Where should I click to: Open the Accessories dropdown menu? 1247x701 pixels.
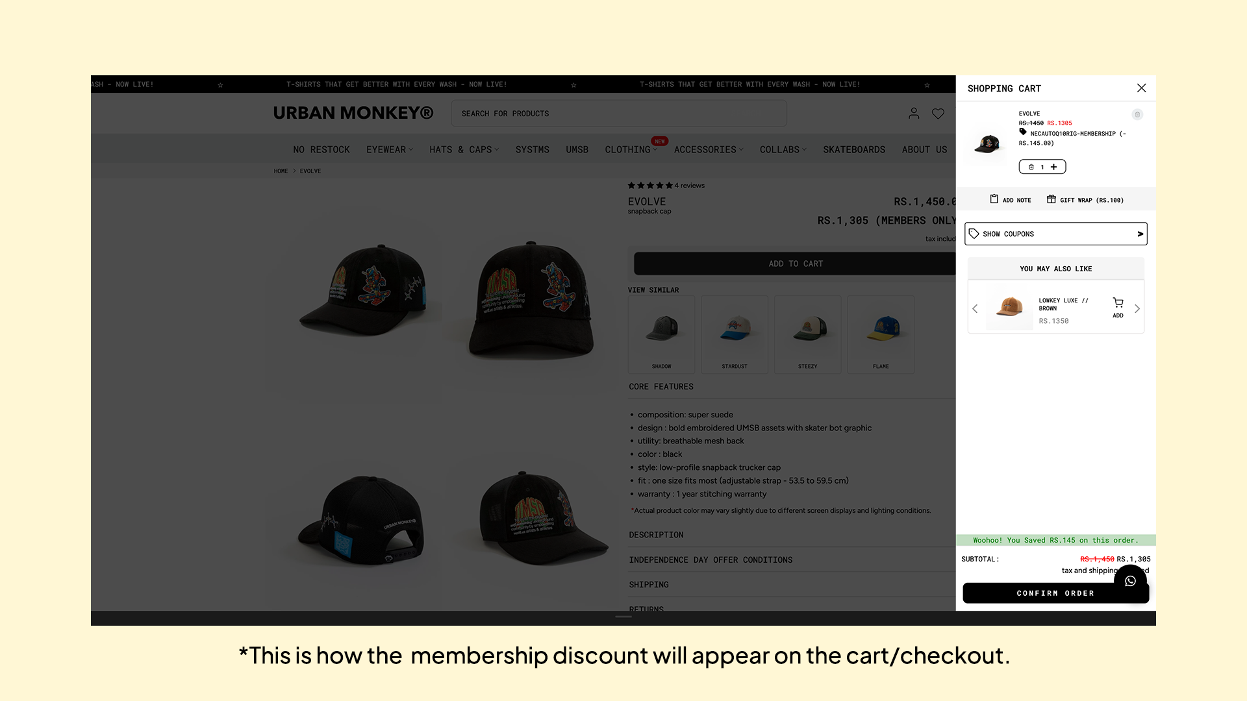coord(709,150)
